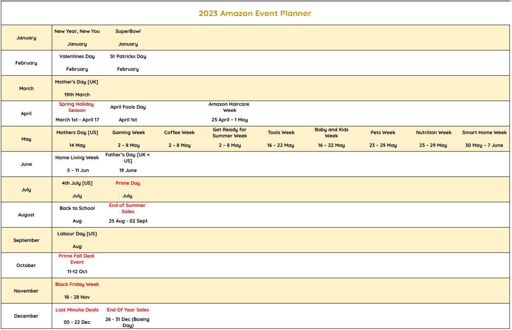Select the "SuperBowl" event cell
This screenshot has height=330, width=512.
(x=128, y=31)
